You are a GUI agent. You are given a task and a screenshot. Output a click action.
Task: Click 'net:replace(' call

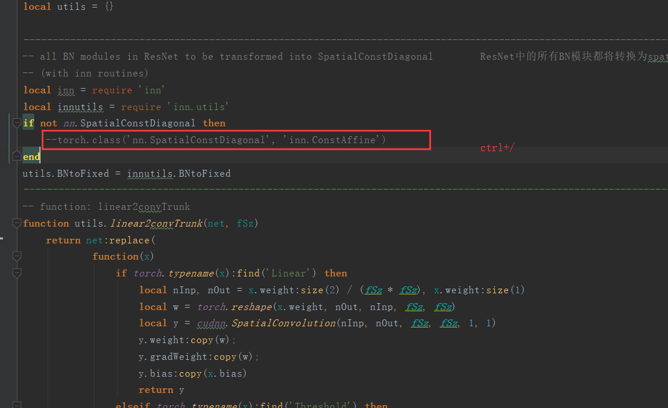tap(121, 240)
